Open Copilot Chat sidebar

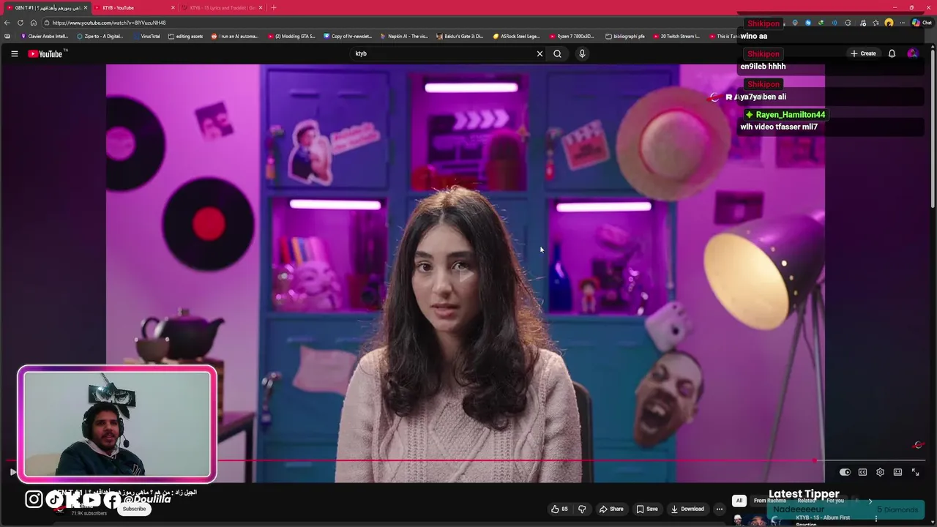coord(921,23)
